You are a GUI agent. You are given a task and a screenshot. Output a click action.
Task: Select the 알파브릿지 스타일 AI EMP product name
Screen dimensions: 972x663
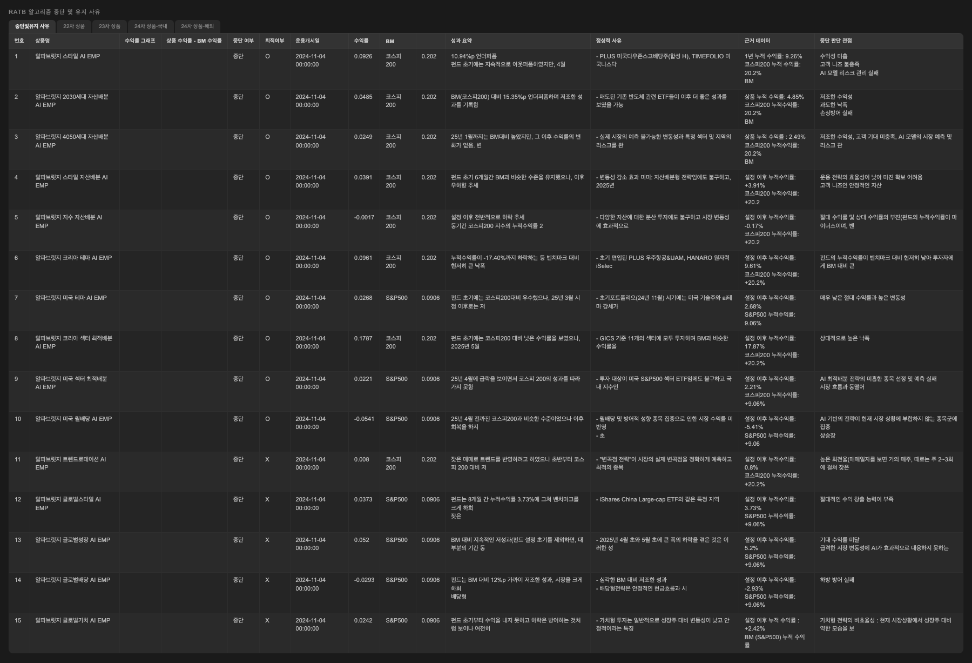tap(67, 56)
